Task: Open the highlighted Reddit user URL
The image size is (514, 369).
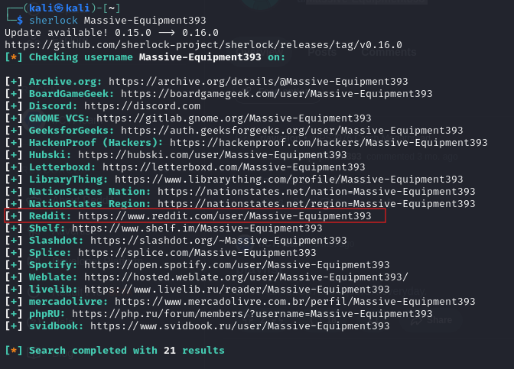Action: click(225, 215)
